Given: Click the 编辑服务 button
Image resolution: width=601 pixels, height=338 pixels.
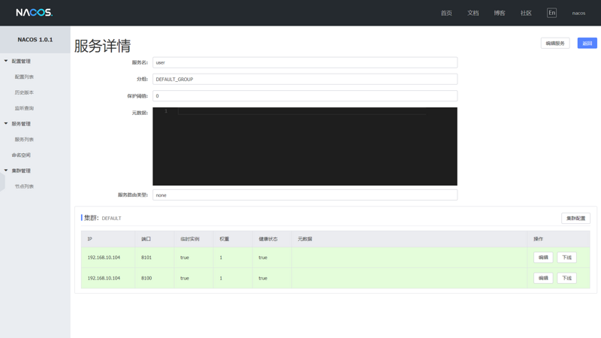Looking at the screenshot, I should (x=555, y=44).
